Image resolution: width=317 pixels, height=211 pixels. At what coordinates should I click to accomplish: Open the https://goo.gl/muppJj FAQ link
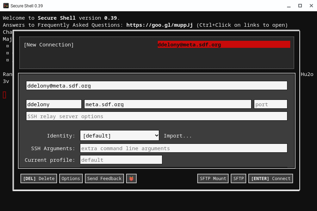pyautogui.click(x=159, y=25)
